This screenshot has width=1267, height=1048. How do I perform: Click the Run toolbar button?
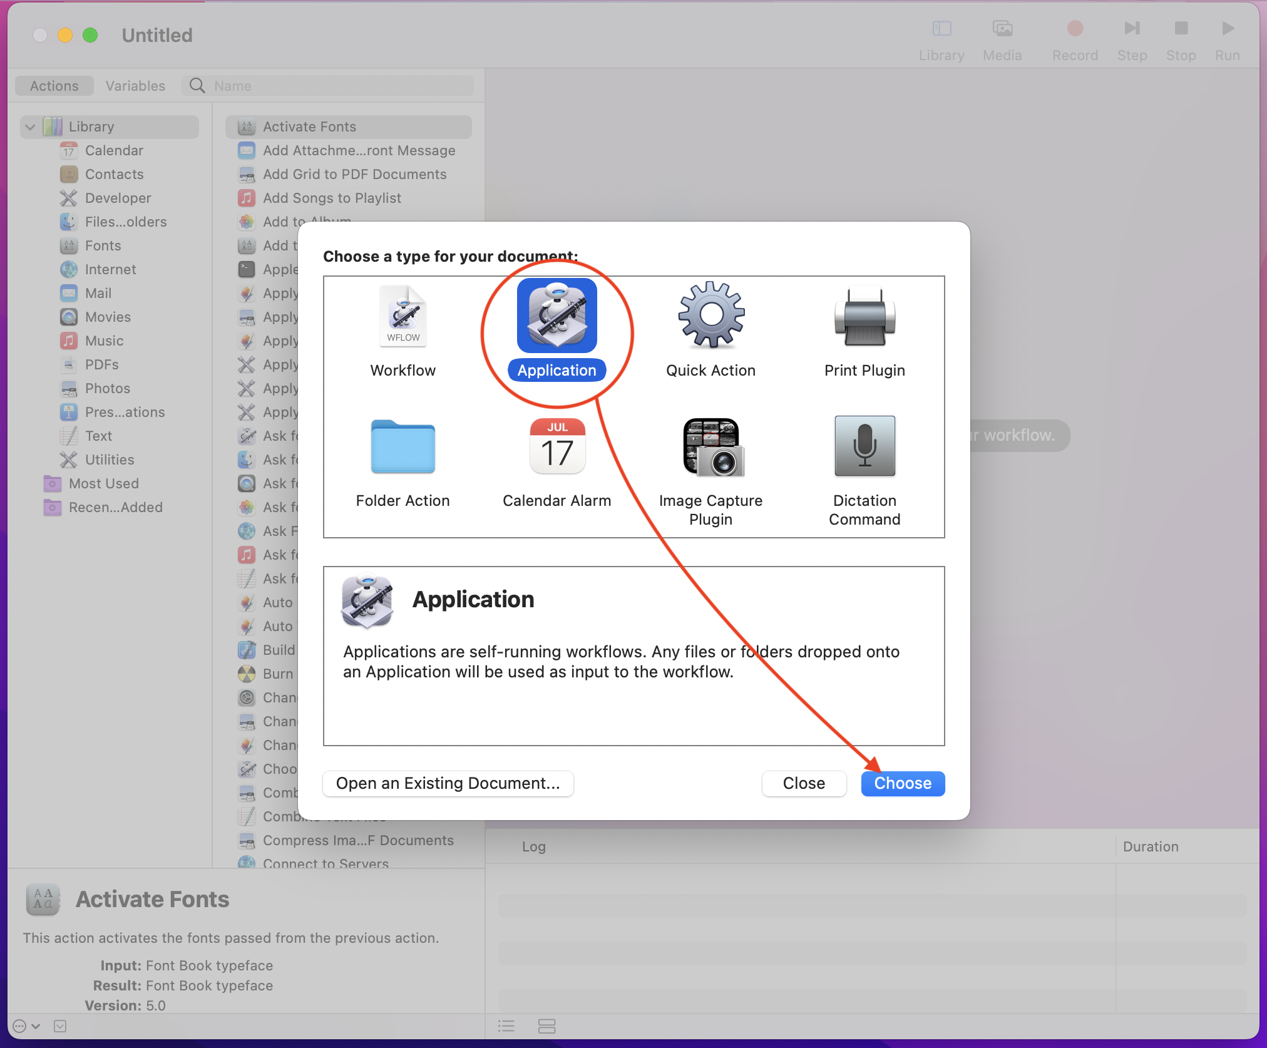pyautogui.click(x=1227, y=40)
